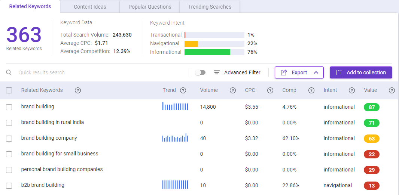Click the Transactional intent bar
The image size is (399, 195).
click(214, 35)
